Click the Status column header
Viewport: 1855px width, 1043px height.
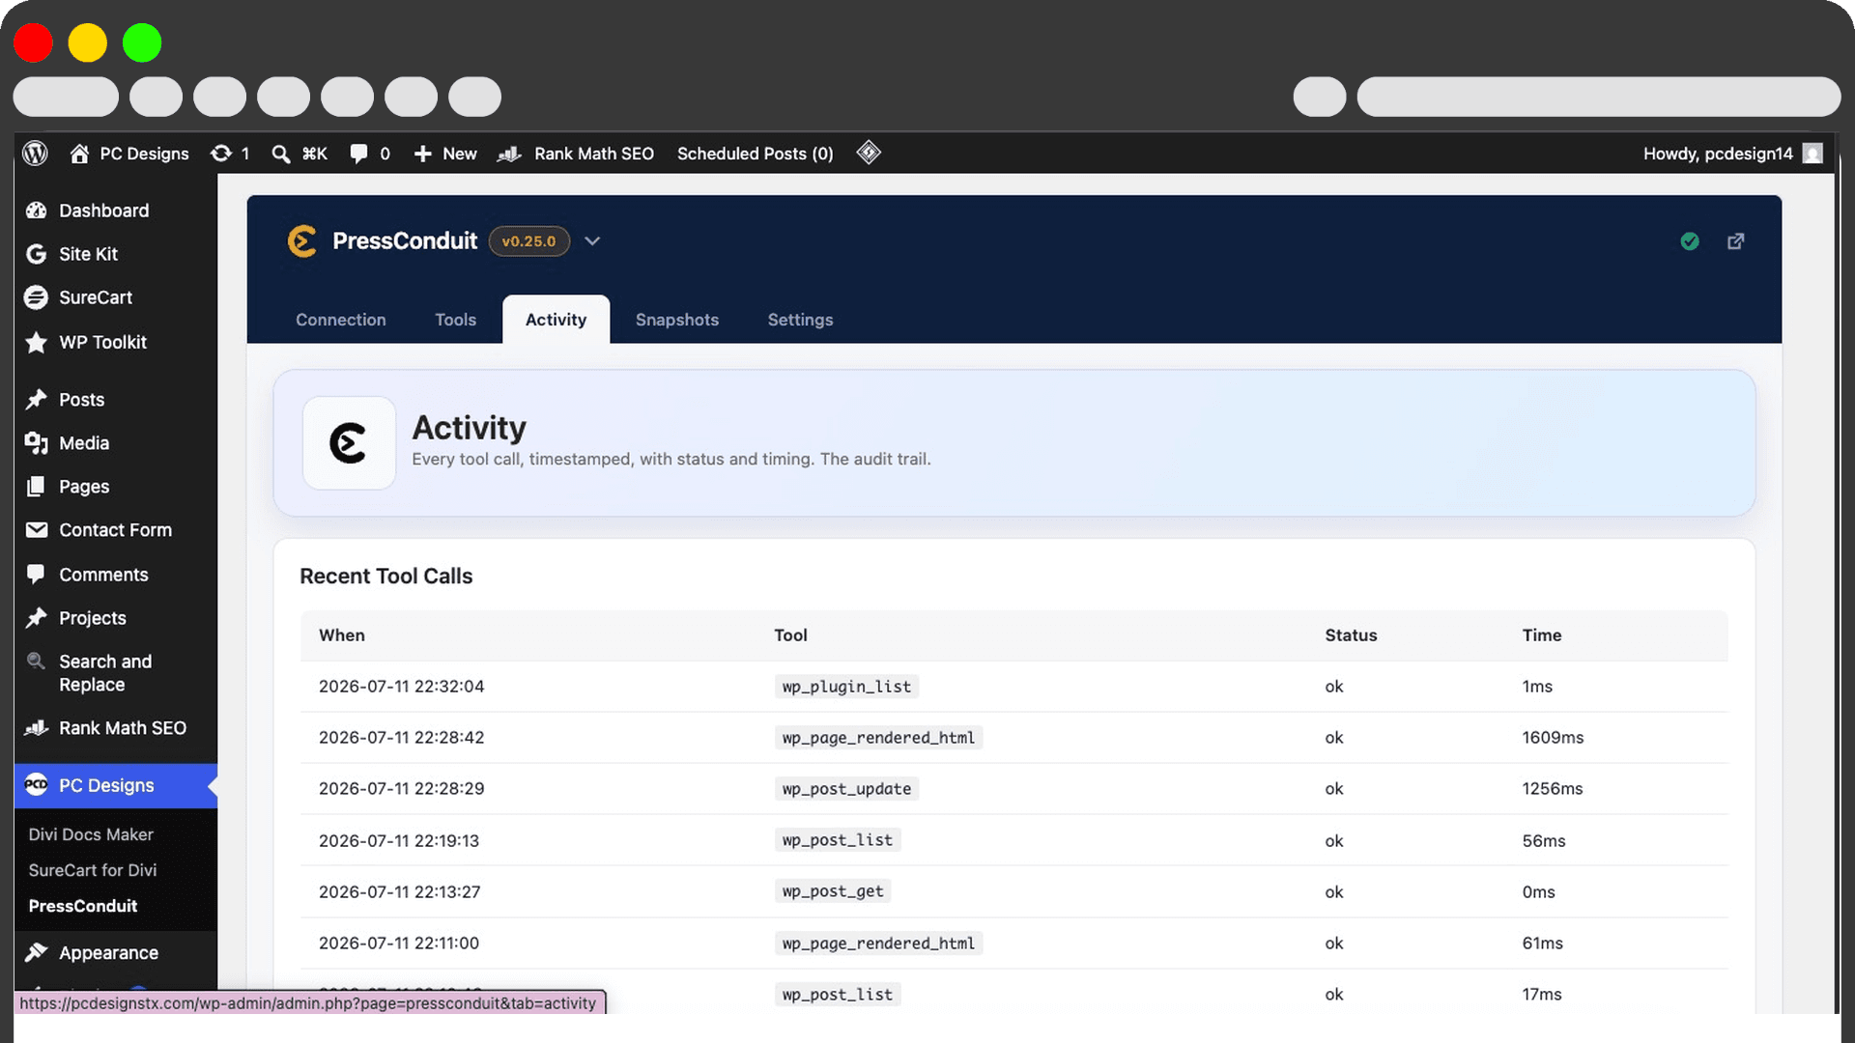[1351, 635]
